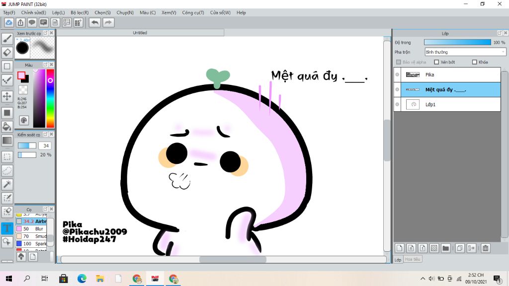509x286 pixels.
Task: Open the Chỉnh sửa(E) menu
Action: pyautogui.click(x=33, y=12)
